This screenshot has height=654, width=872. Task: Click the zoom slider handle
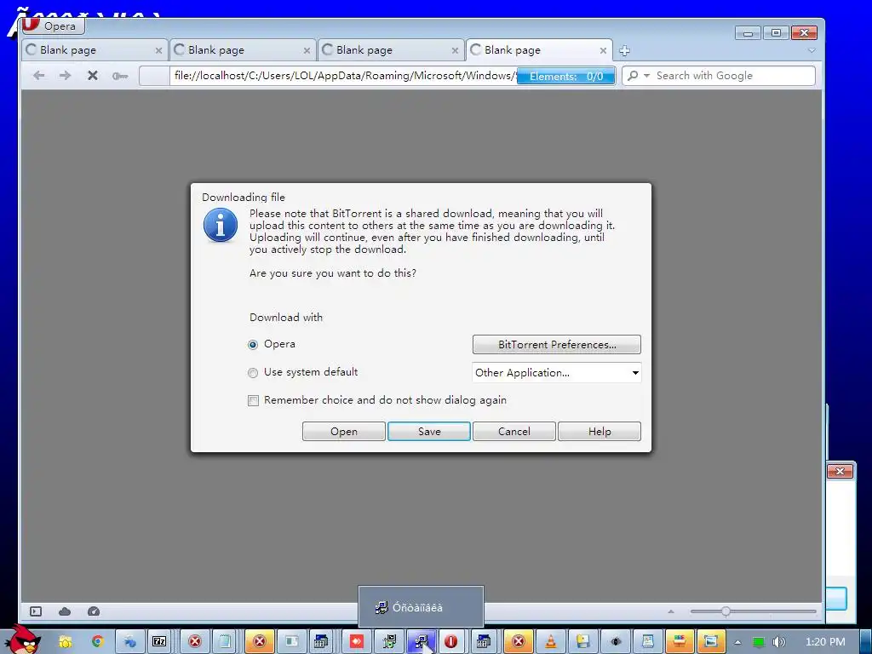pyautogui.click(x=726, y=611)
